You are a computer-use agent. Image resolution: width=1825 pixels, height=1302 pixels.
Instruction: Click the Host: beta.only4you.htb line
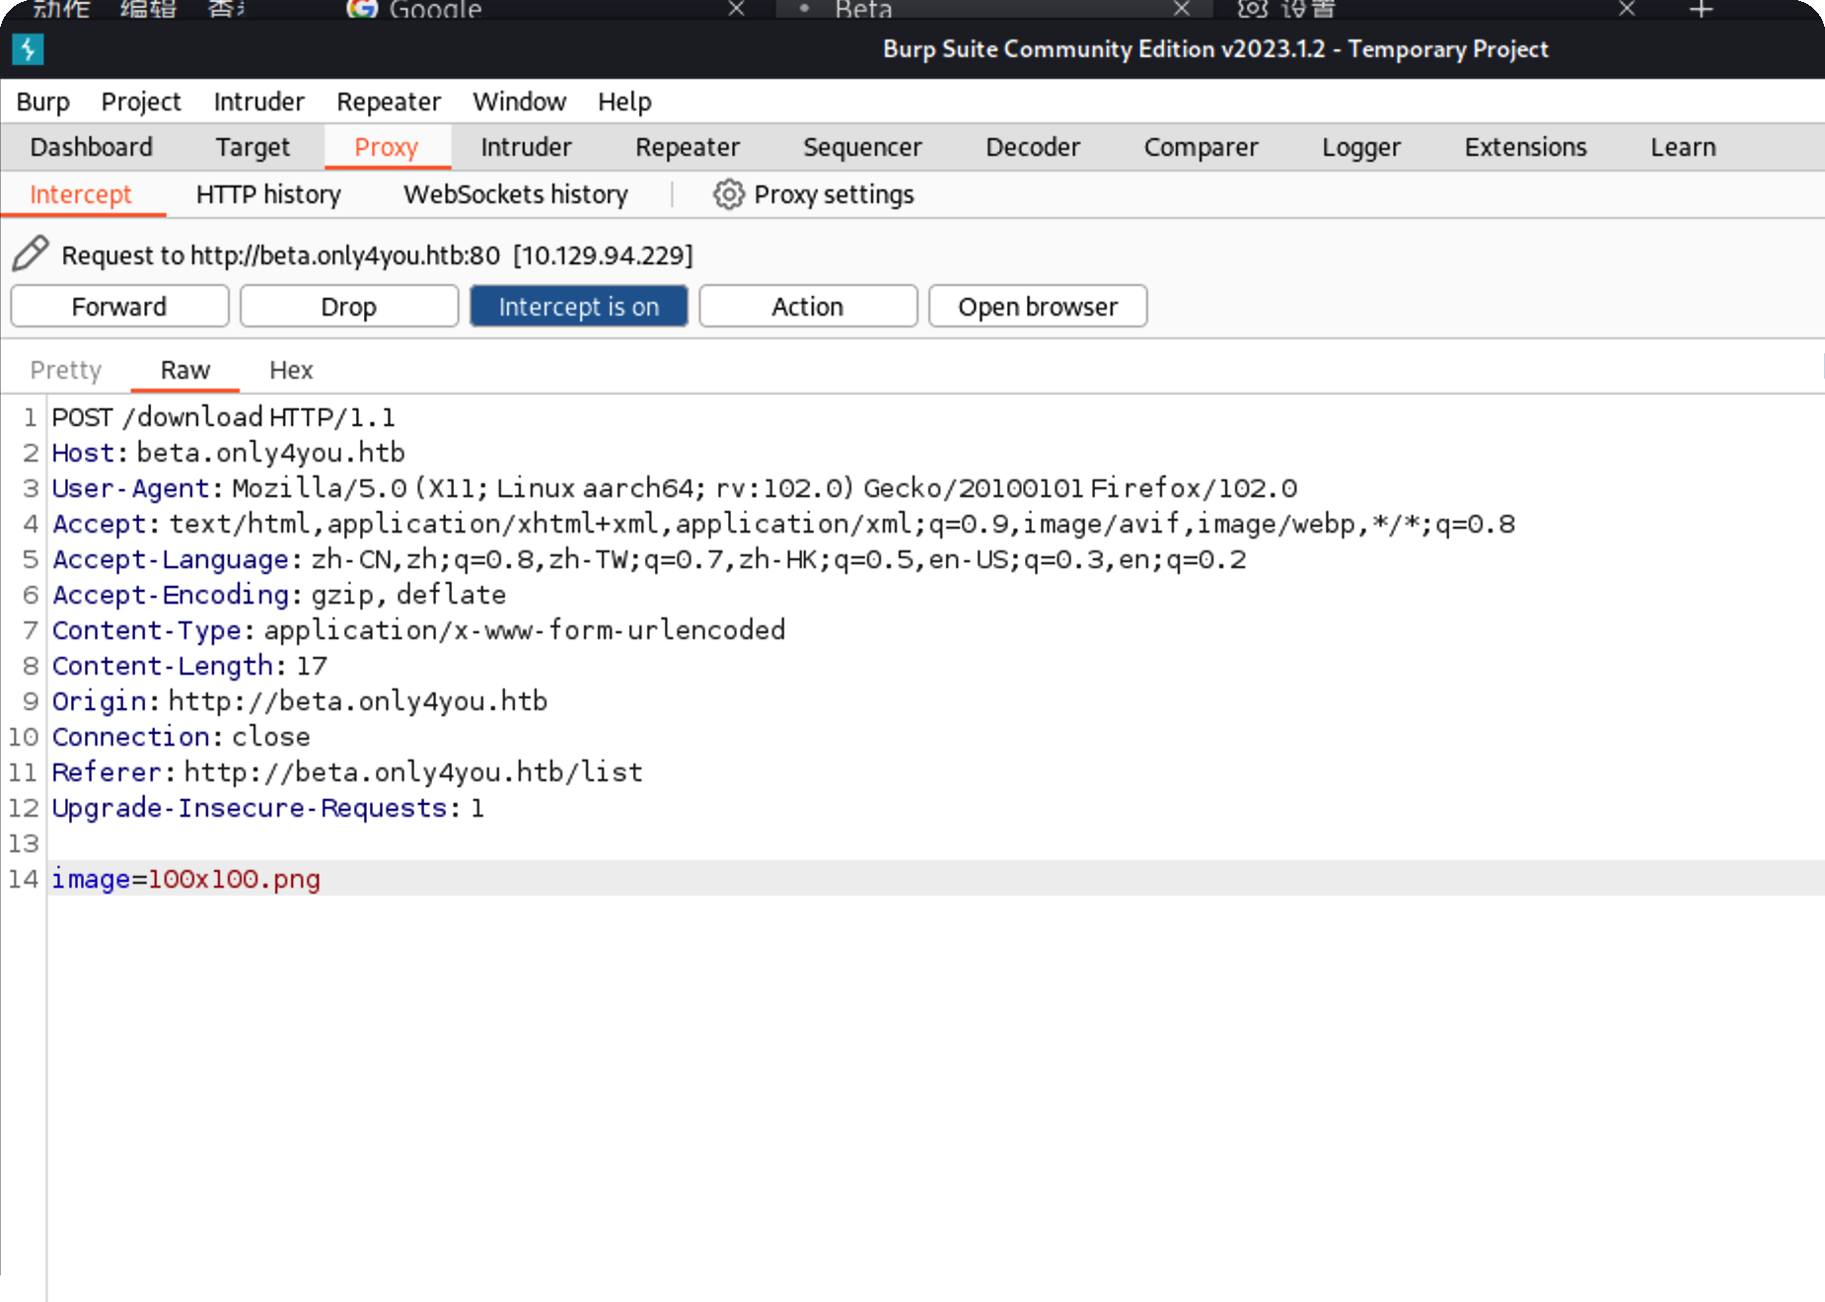point(228,453)
